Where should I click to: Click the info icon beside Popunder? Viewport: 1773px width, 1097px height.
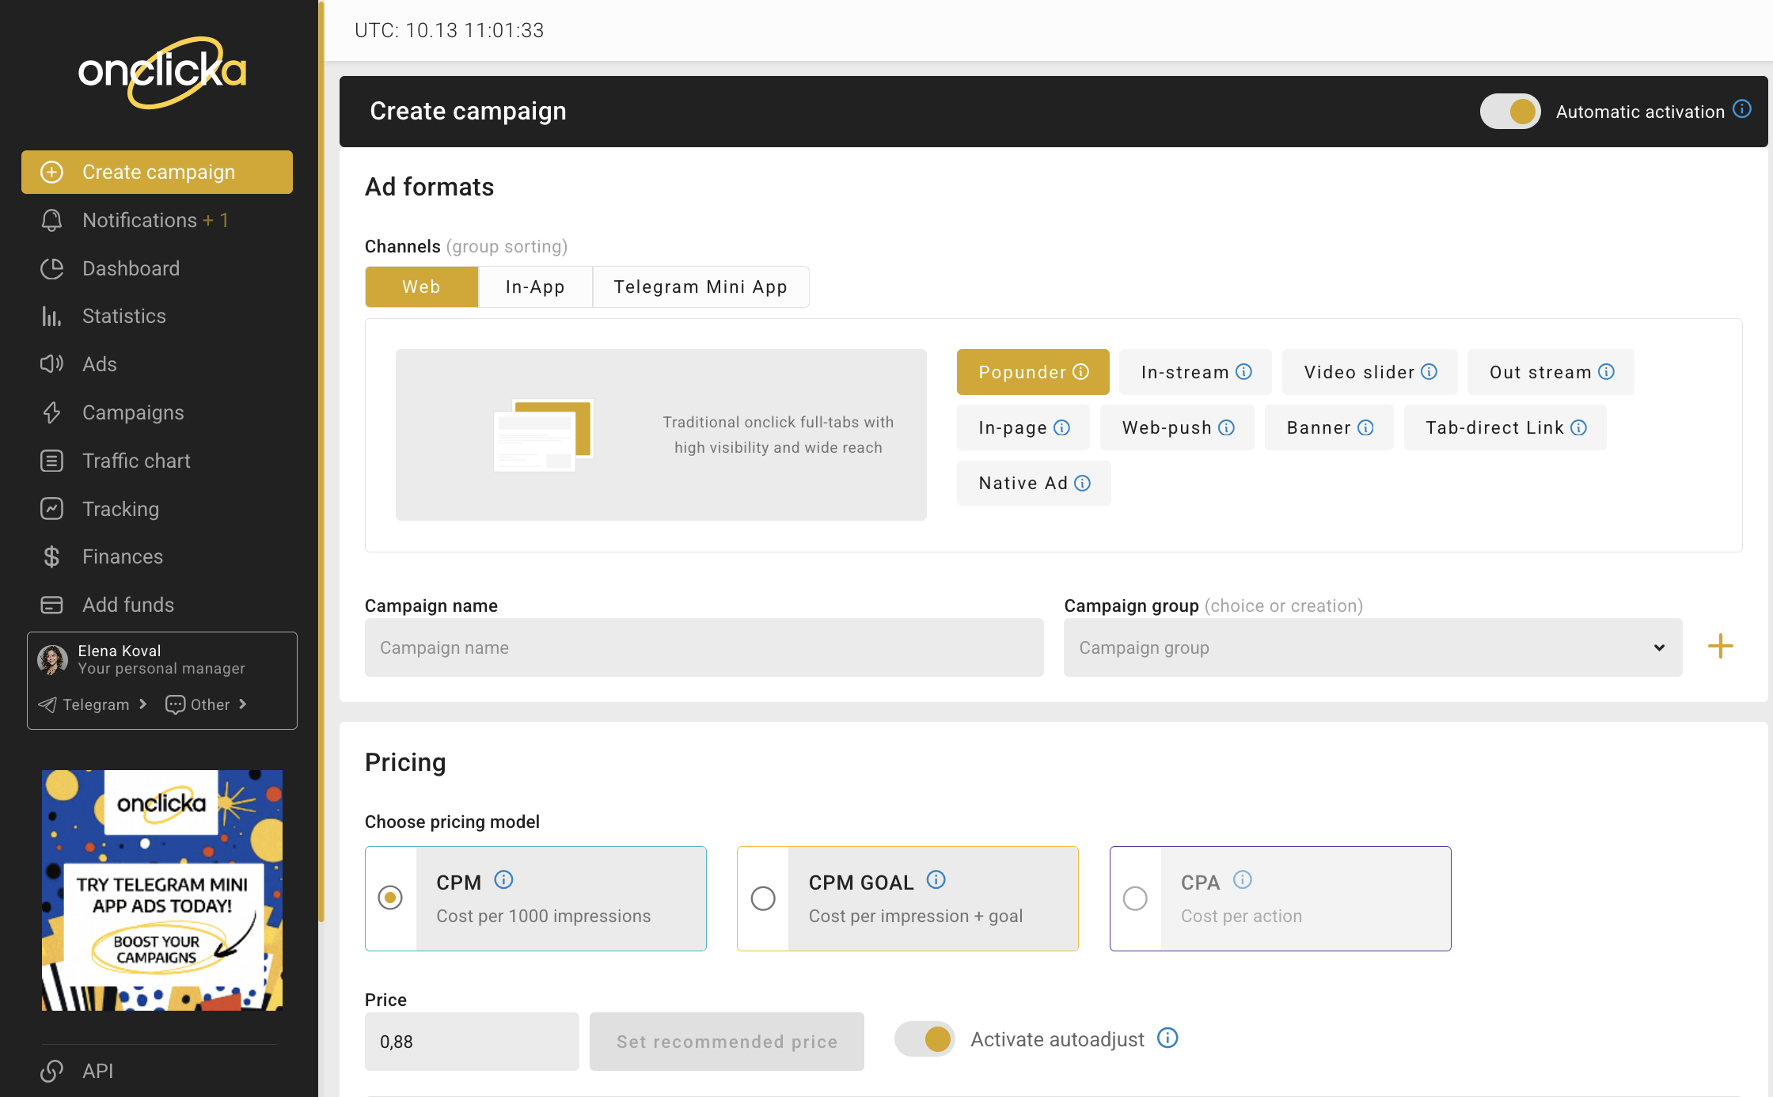point(1081,372)
